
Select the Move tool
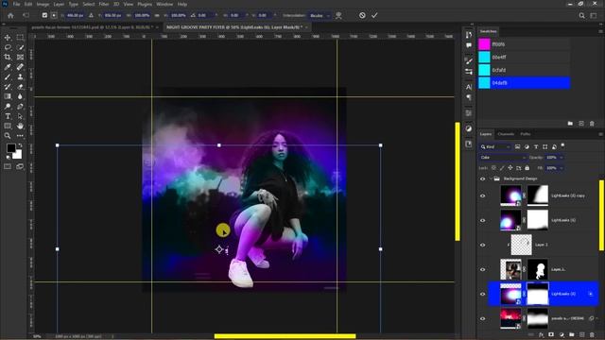tap(8, 38)
